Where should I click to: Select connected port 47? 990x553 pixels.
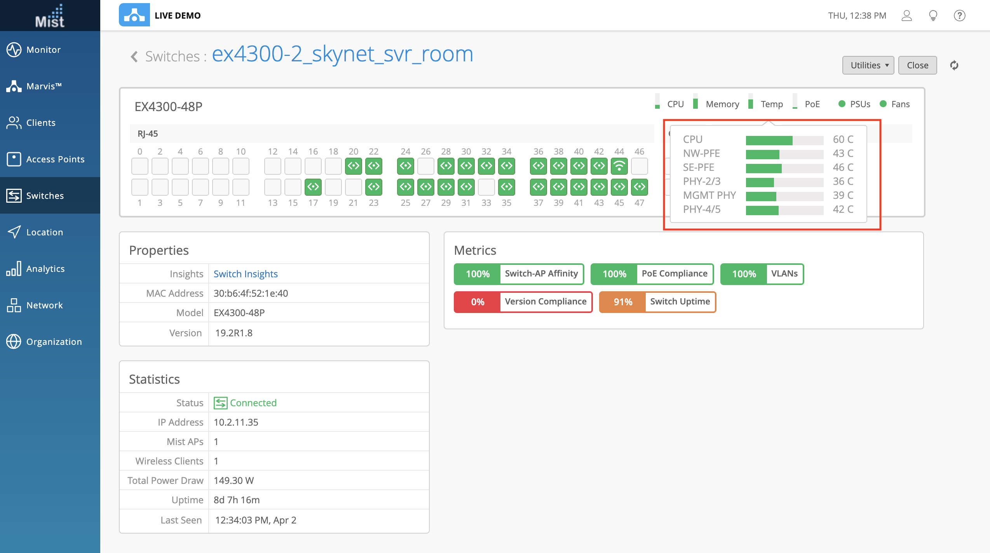[639, 187]
